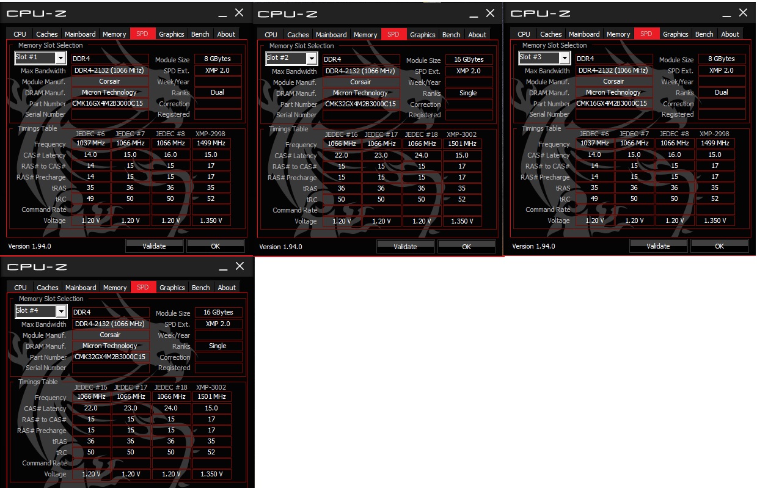Click Ranks value Single in Slot #4 window
Image resolution: width=757 pixels, height=488 pixels.
click(x=218, y=346)
